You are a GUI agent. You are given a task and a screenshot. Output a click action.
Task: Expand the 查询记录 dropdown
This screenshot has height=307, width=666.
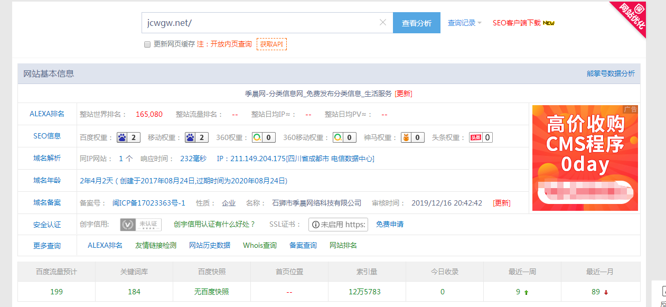464,23
